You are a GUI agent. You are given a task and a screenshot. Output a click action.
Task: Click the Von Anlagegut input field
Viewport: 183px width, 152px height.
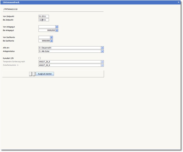[x=47, y=27]
